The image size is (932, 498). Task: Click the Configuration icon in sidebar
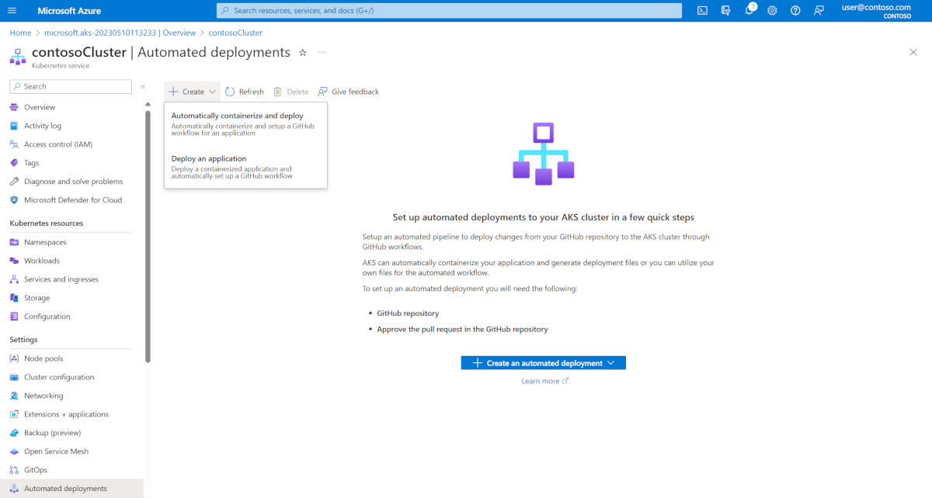[15, 316]
